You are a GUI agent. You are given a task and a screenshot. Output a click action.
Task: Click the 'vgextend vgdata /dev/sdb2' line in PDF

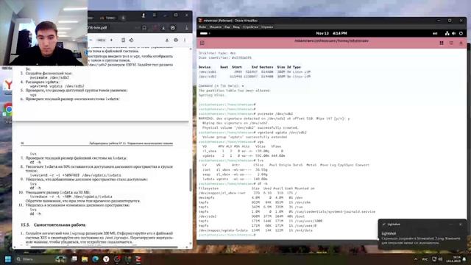coord(57,86)
